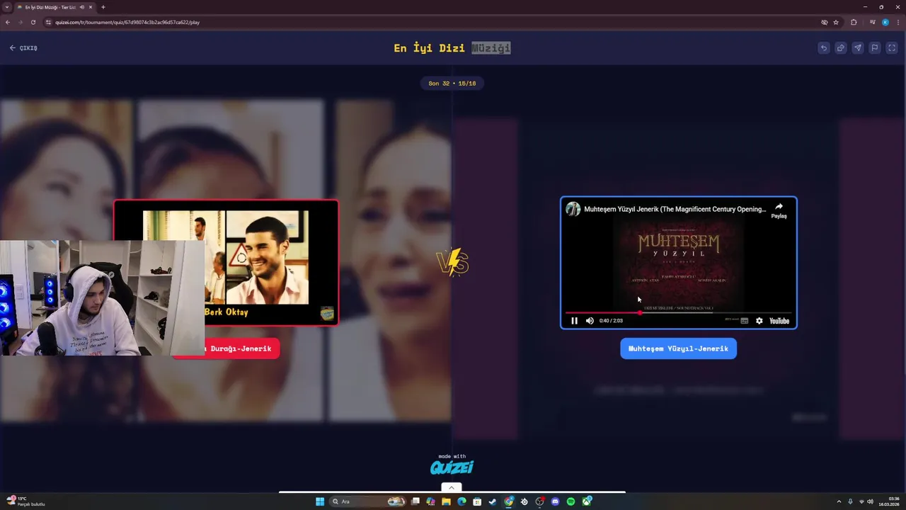
Task: Bookmark this page with the star
Action: 836,22
